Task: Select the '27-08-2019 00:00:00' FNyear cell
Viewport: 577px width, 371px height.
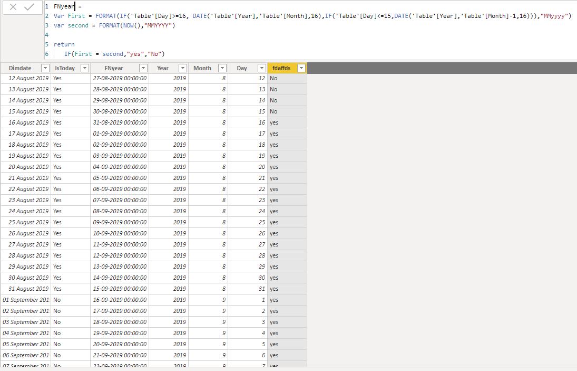Action: 120,78
